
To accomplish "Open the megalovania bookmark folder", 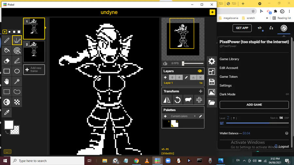I will [x=229, y=18].
